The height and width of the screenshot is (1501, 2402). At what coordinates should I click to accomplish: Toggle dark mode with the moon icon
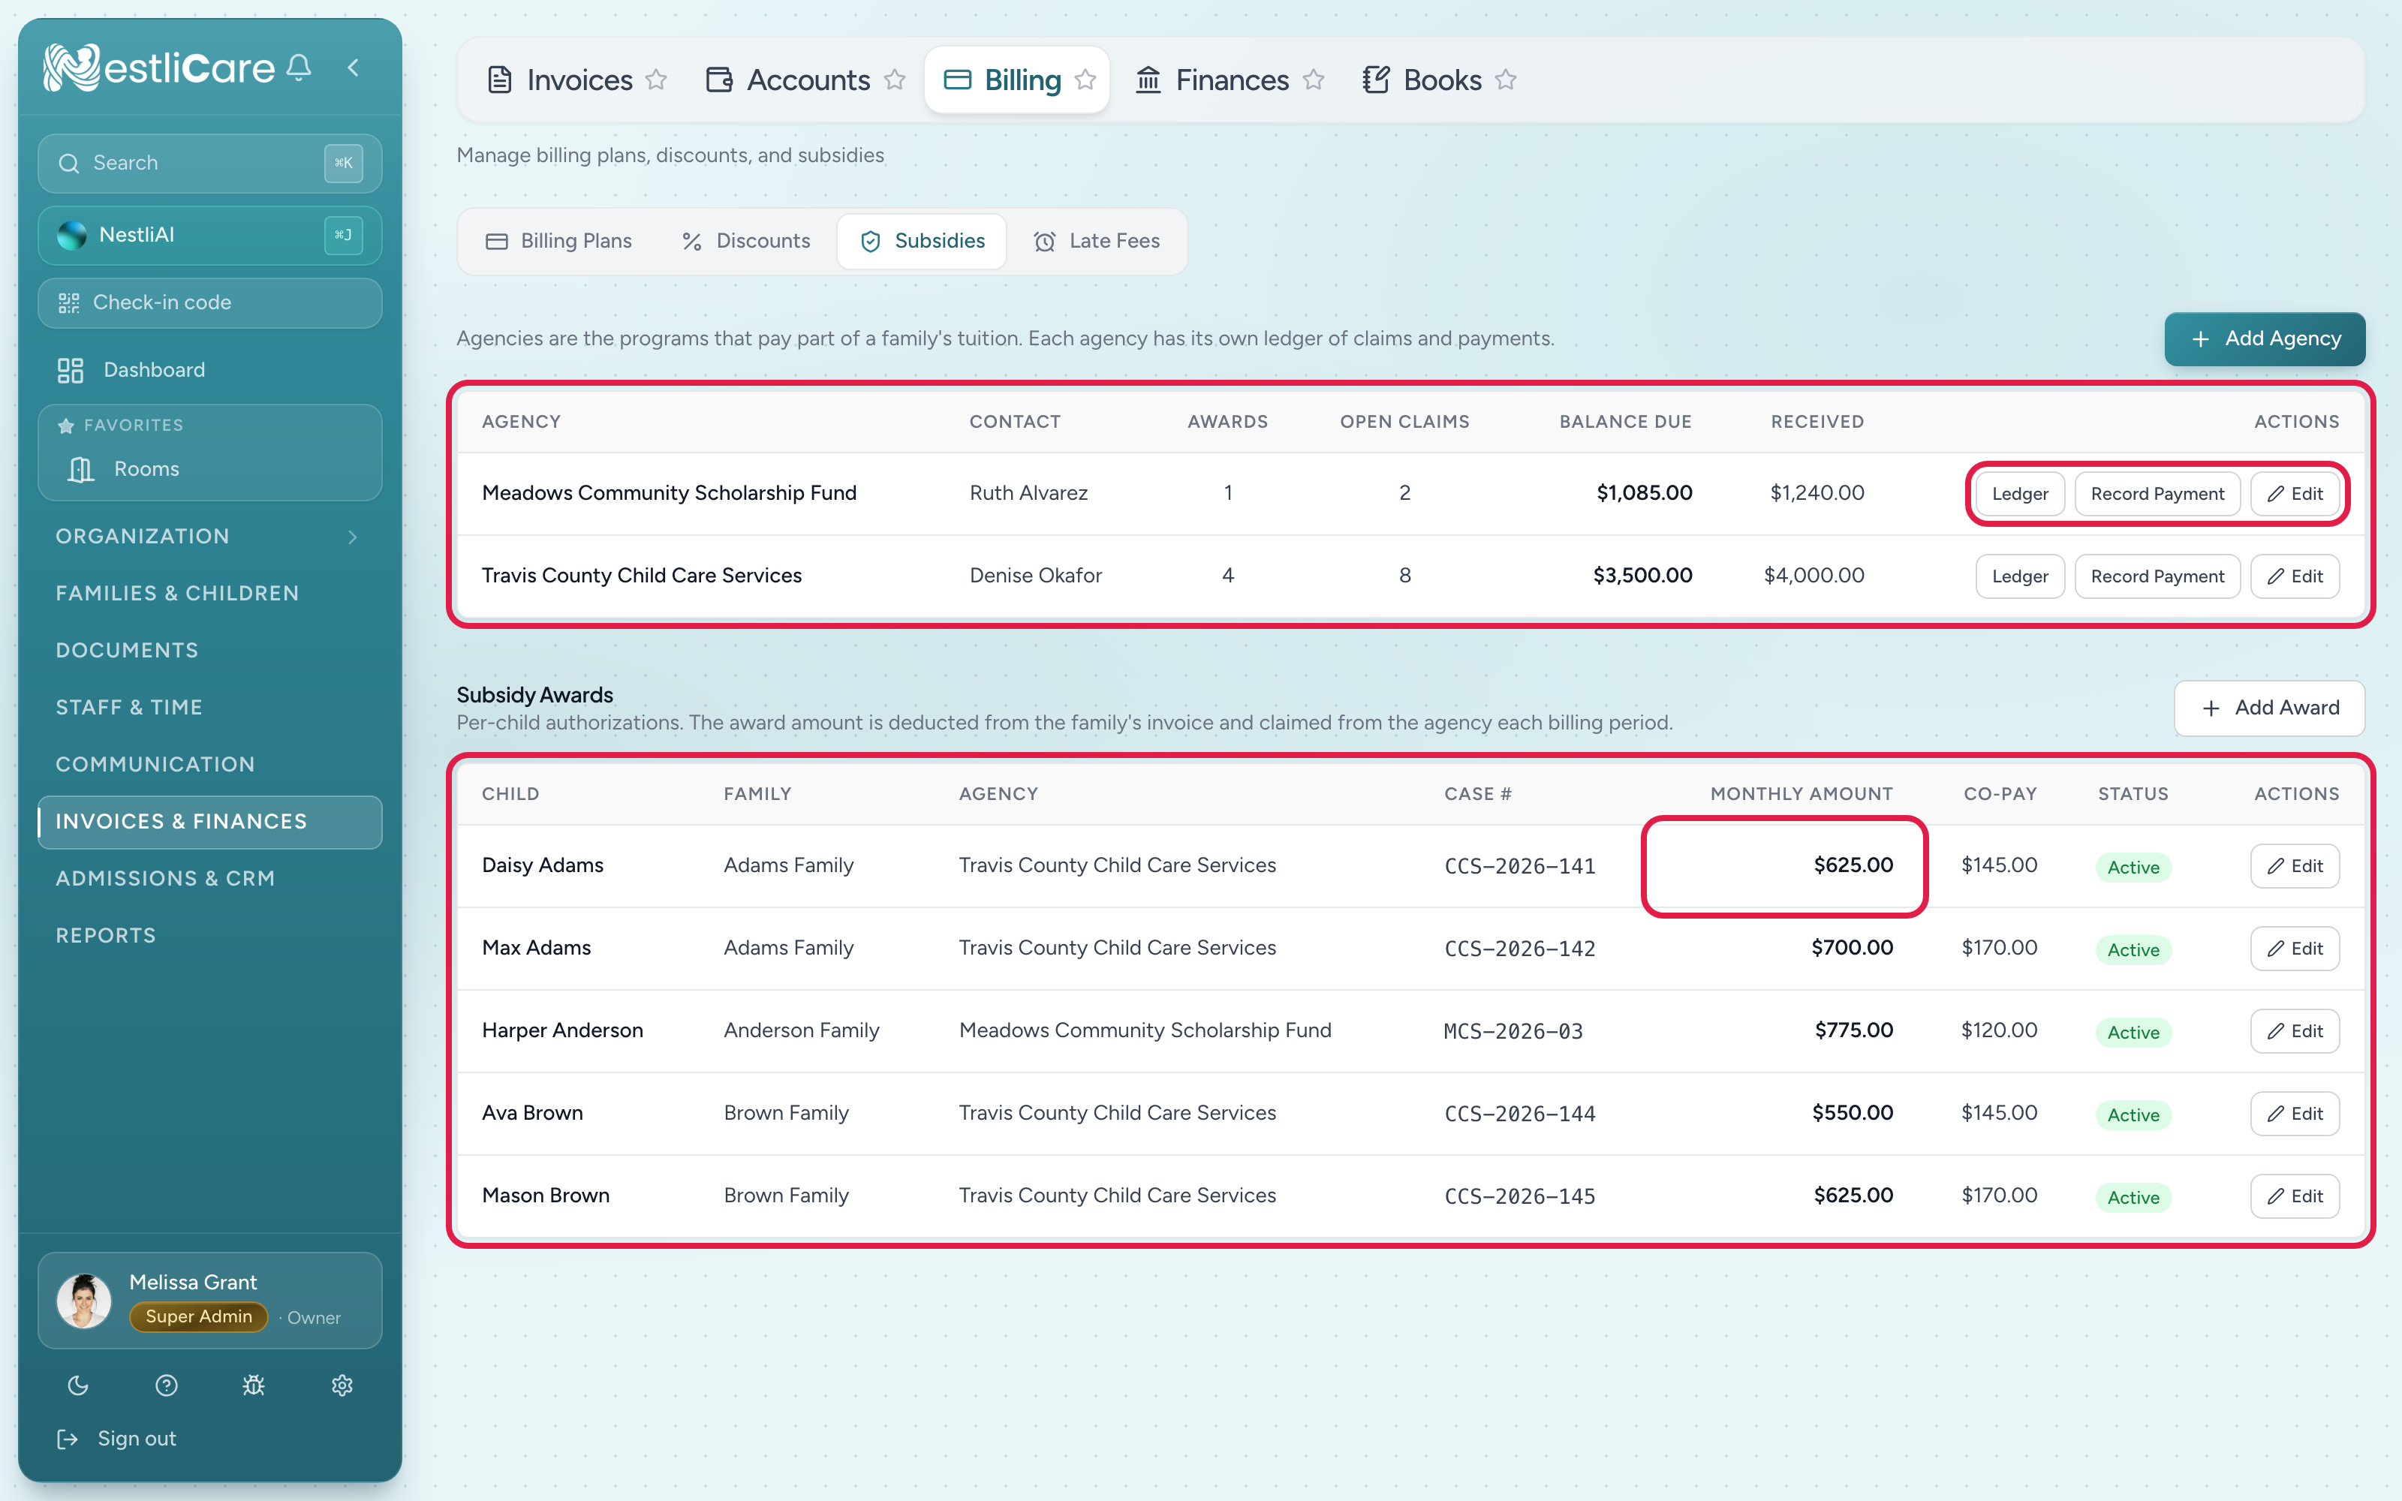coord(78,1386)
